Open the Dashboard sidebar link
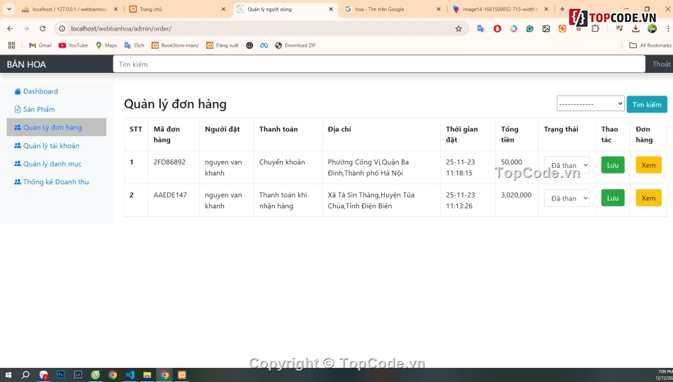 tap(40, 91)
